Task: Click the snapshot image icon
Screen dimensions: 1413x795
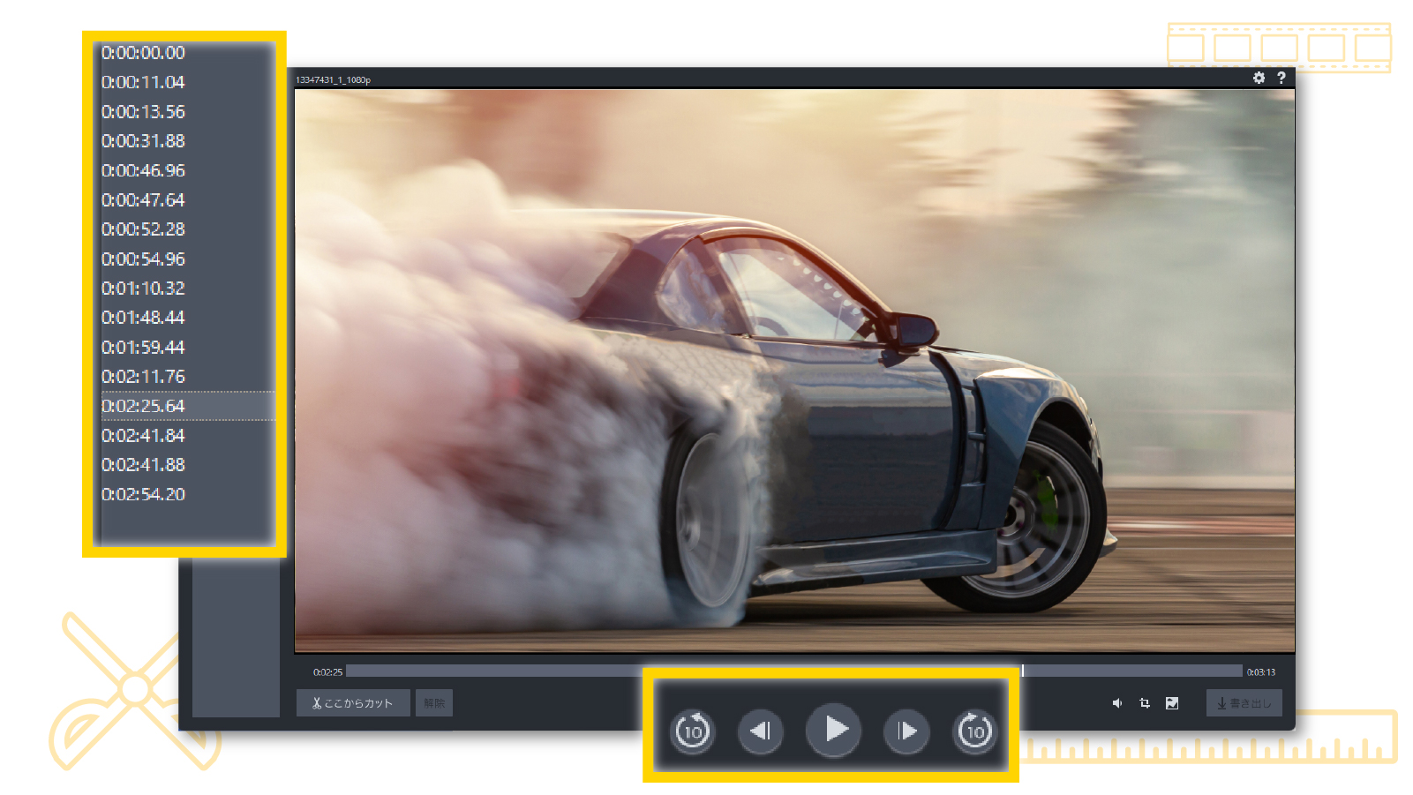Action: click(1172, 703)
